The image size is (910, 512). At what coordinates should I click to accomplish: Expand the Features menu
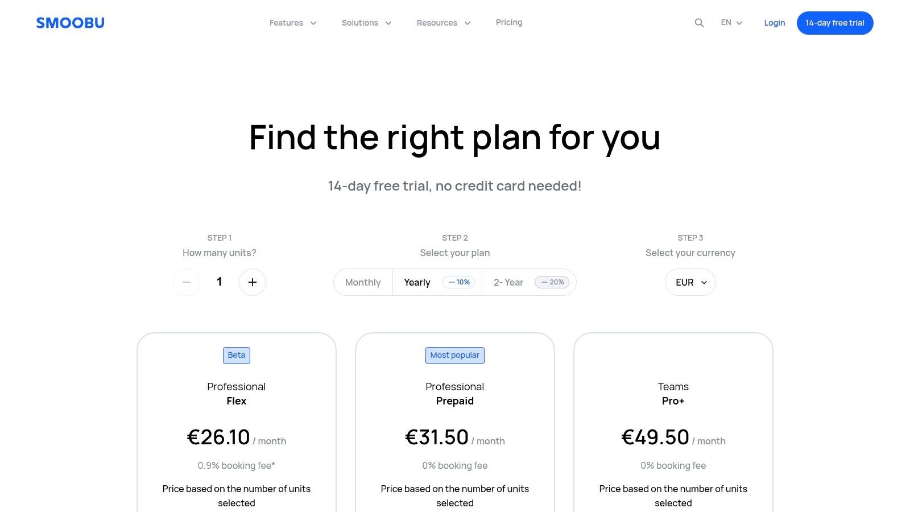[x=293, y=23]
